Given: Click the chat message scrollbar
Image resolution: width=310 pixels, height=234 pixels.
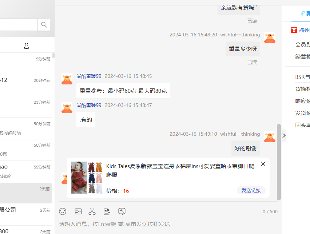Looking at the screenshot, I should (x=279, y=162).
